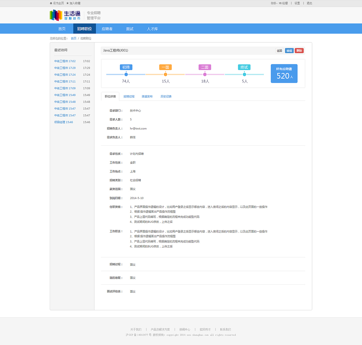Image resolution: width=362 pixels, height=345 pixels.
Task: Click the blue 初筛 stage label
Action: 126,67
